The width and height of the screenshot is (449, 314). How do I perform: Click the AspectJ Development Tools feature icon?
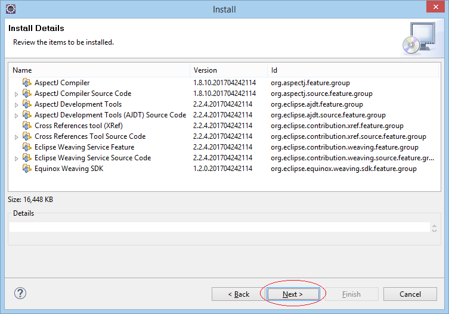pos(27,104)
